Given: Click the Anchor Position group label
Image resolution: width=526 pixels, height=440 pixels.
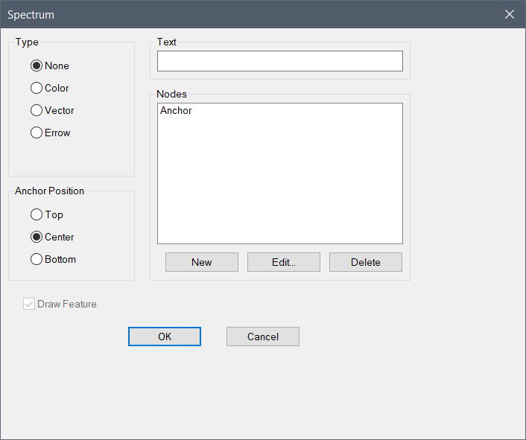Looking at the screenshot, I should (x=49, y=191).
